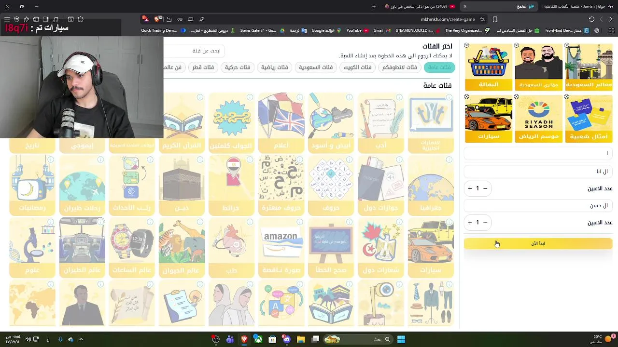Image resolution: width=618 pixels, height=347 pixels.
Task: Decrease player count for team ال حسن
Action: [x=486, y=222]
